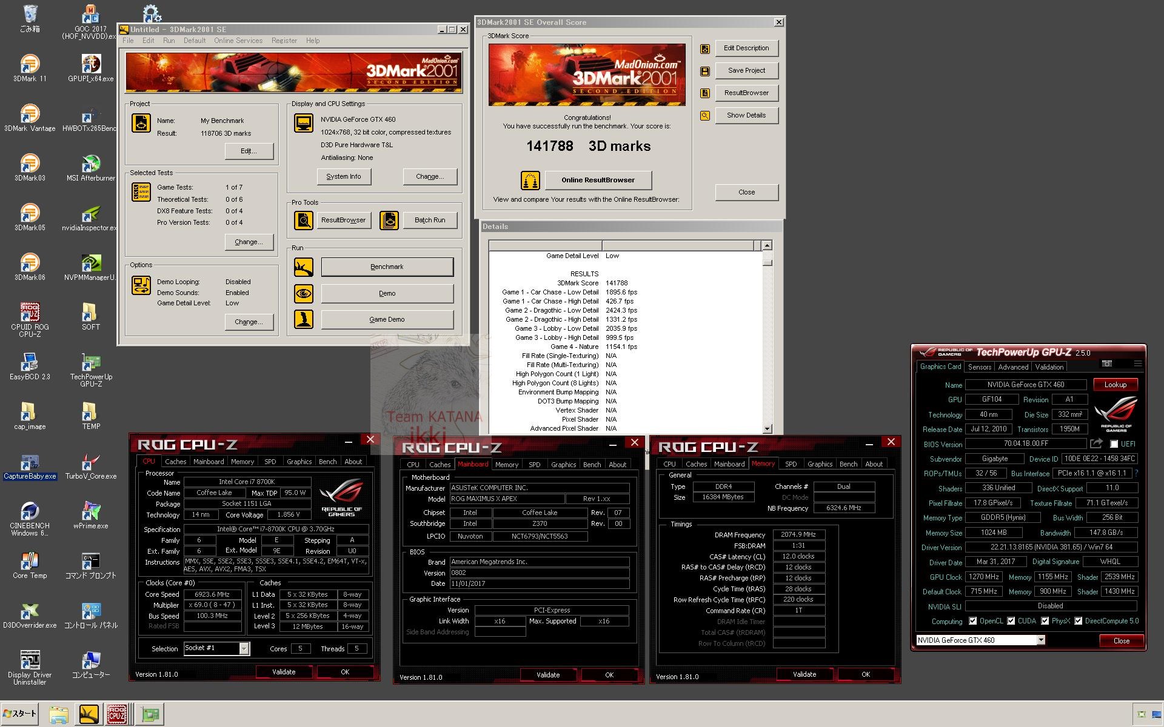The image size is (1164, 727).
Task: Click the Save Project floppy icon
Action: point(705,71)
